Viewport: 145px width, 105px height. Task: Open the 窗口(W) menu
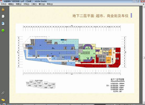(42, 4)
